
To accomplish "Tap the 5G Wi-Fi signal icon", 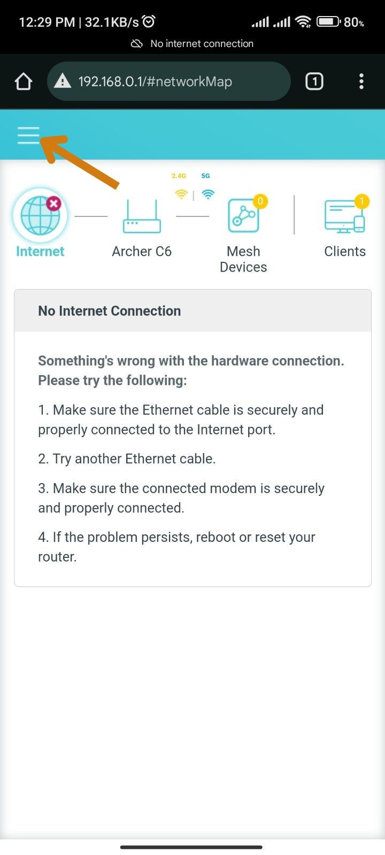I will pyautogui.click(x=208, y=195).
